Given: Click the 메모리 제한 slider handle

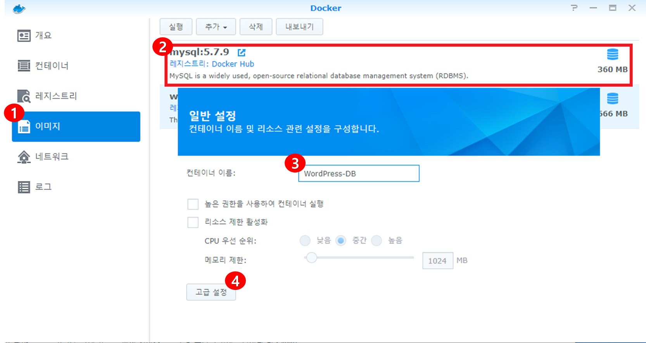Looking at the screenshot, I should (x=311, y=257).
